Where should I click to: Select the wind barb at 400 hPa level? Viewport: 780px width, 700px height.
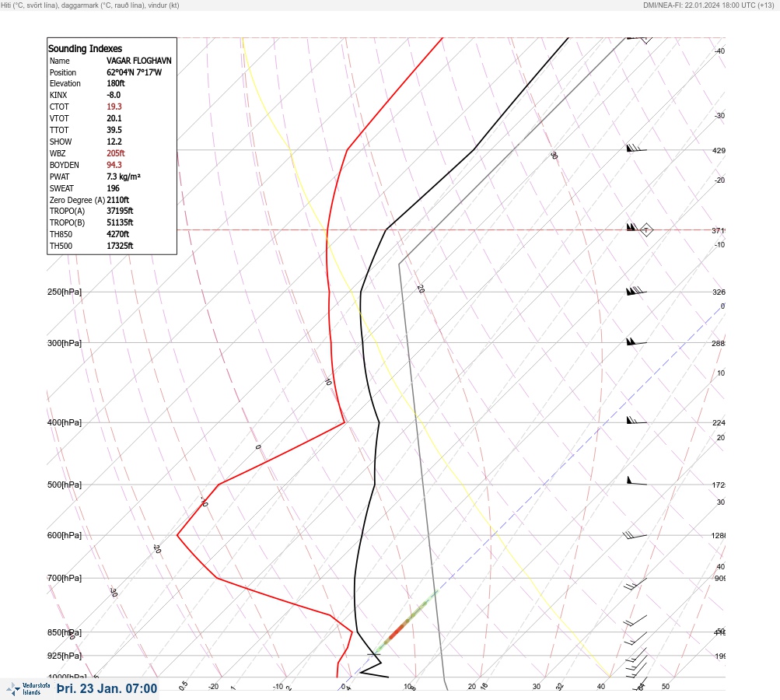[636, 421]
